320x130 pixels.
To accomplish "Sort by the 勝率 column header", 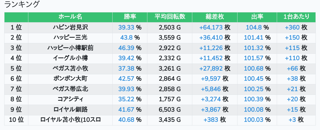I will pyautogui.click(x=130, y=17).
